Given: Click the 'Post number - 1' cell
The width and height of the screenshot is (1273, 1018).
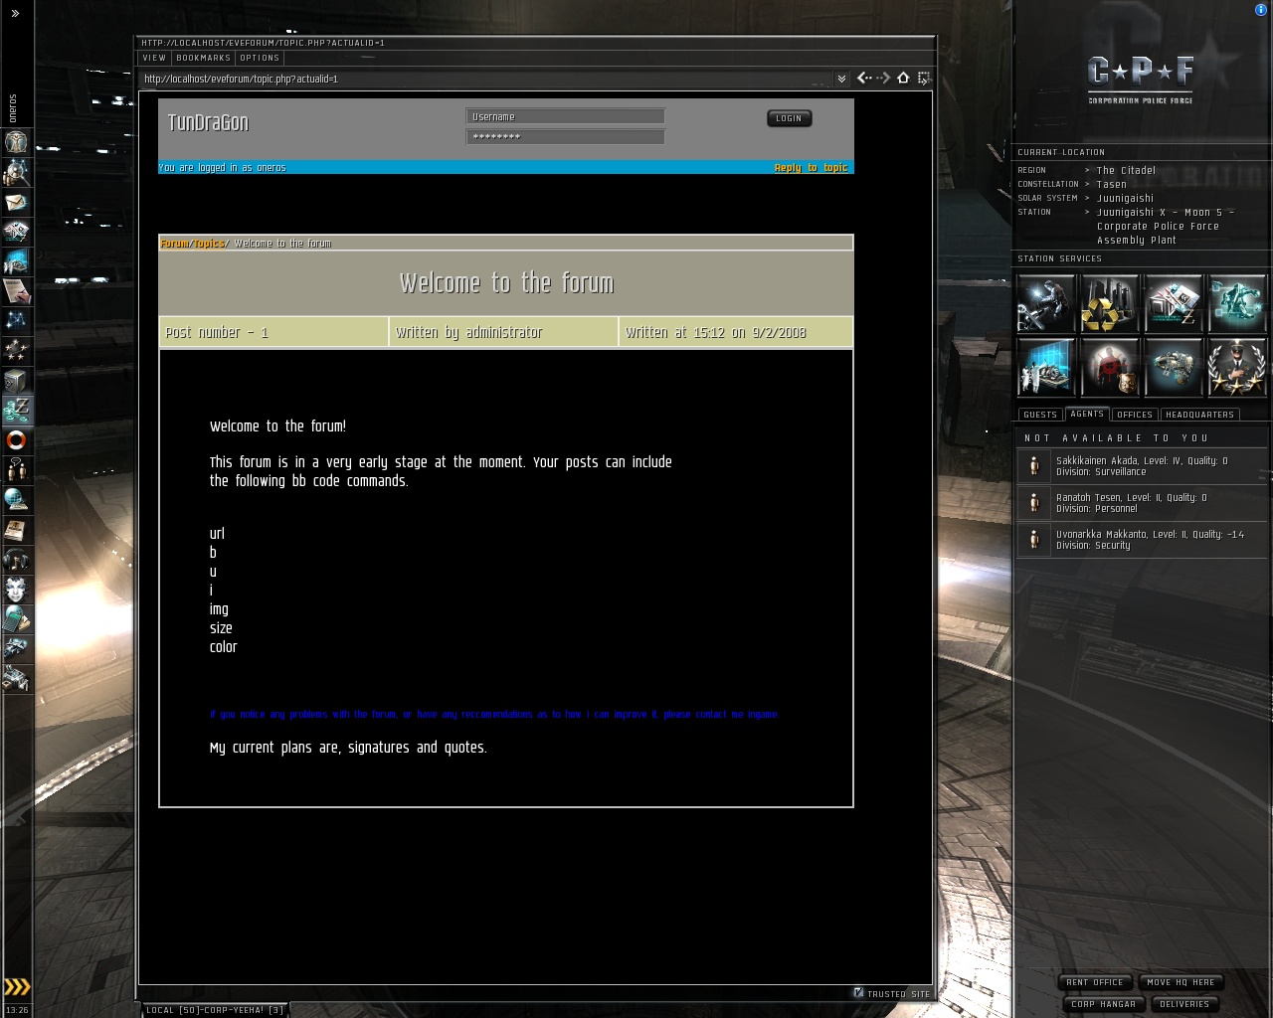Looking at the screenshot, I should pyautogui.click(x=274, y=333).
